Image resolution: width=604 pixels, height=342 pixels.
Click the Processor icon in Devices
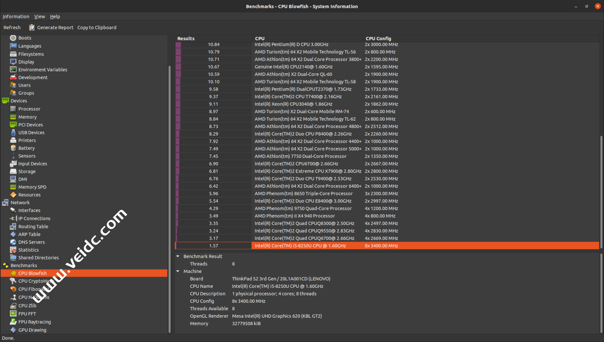coord(13,109)
